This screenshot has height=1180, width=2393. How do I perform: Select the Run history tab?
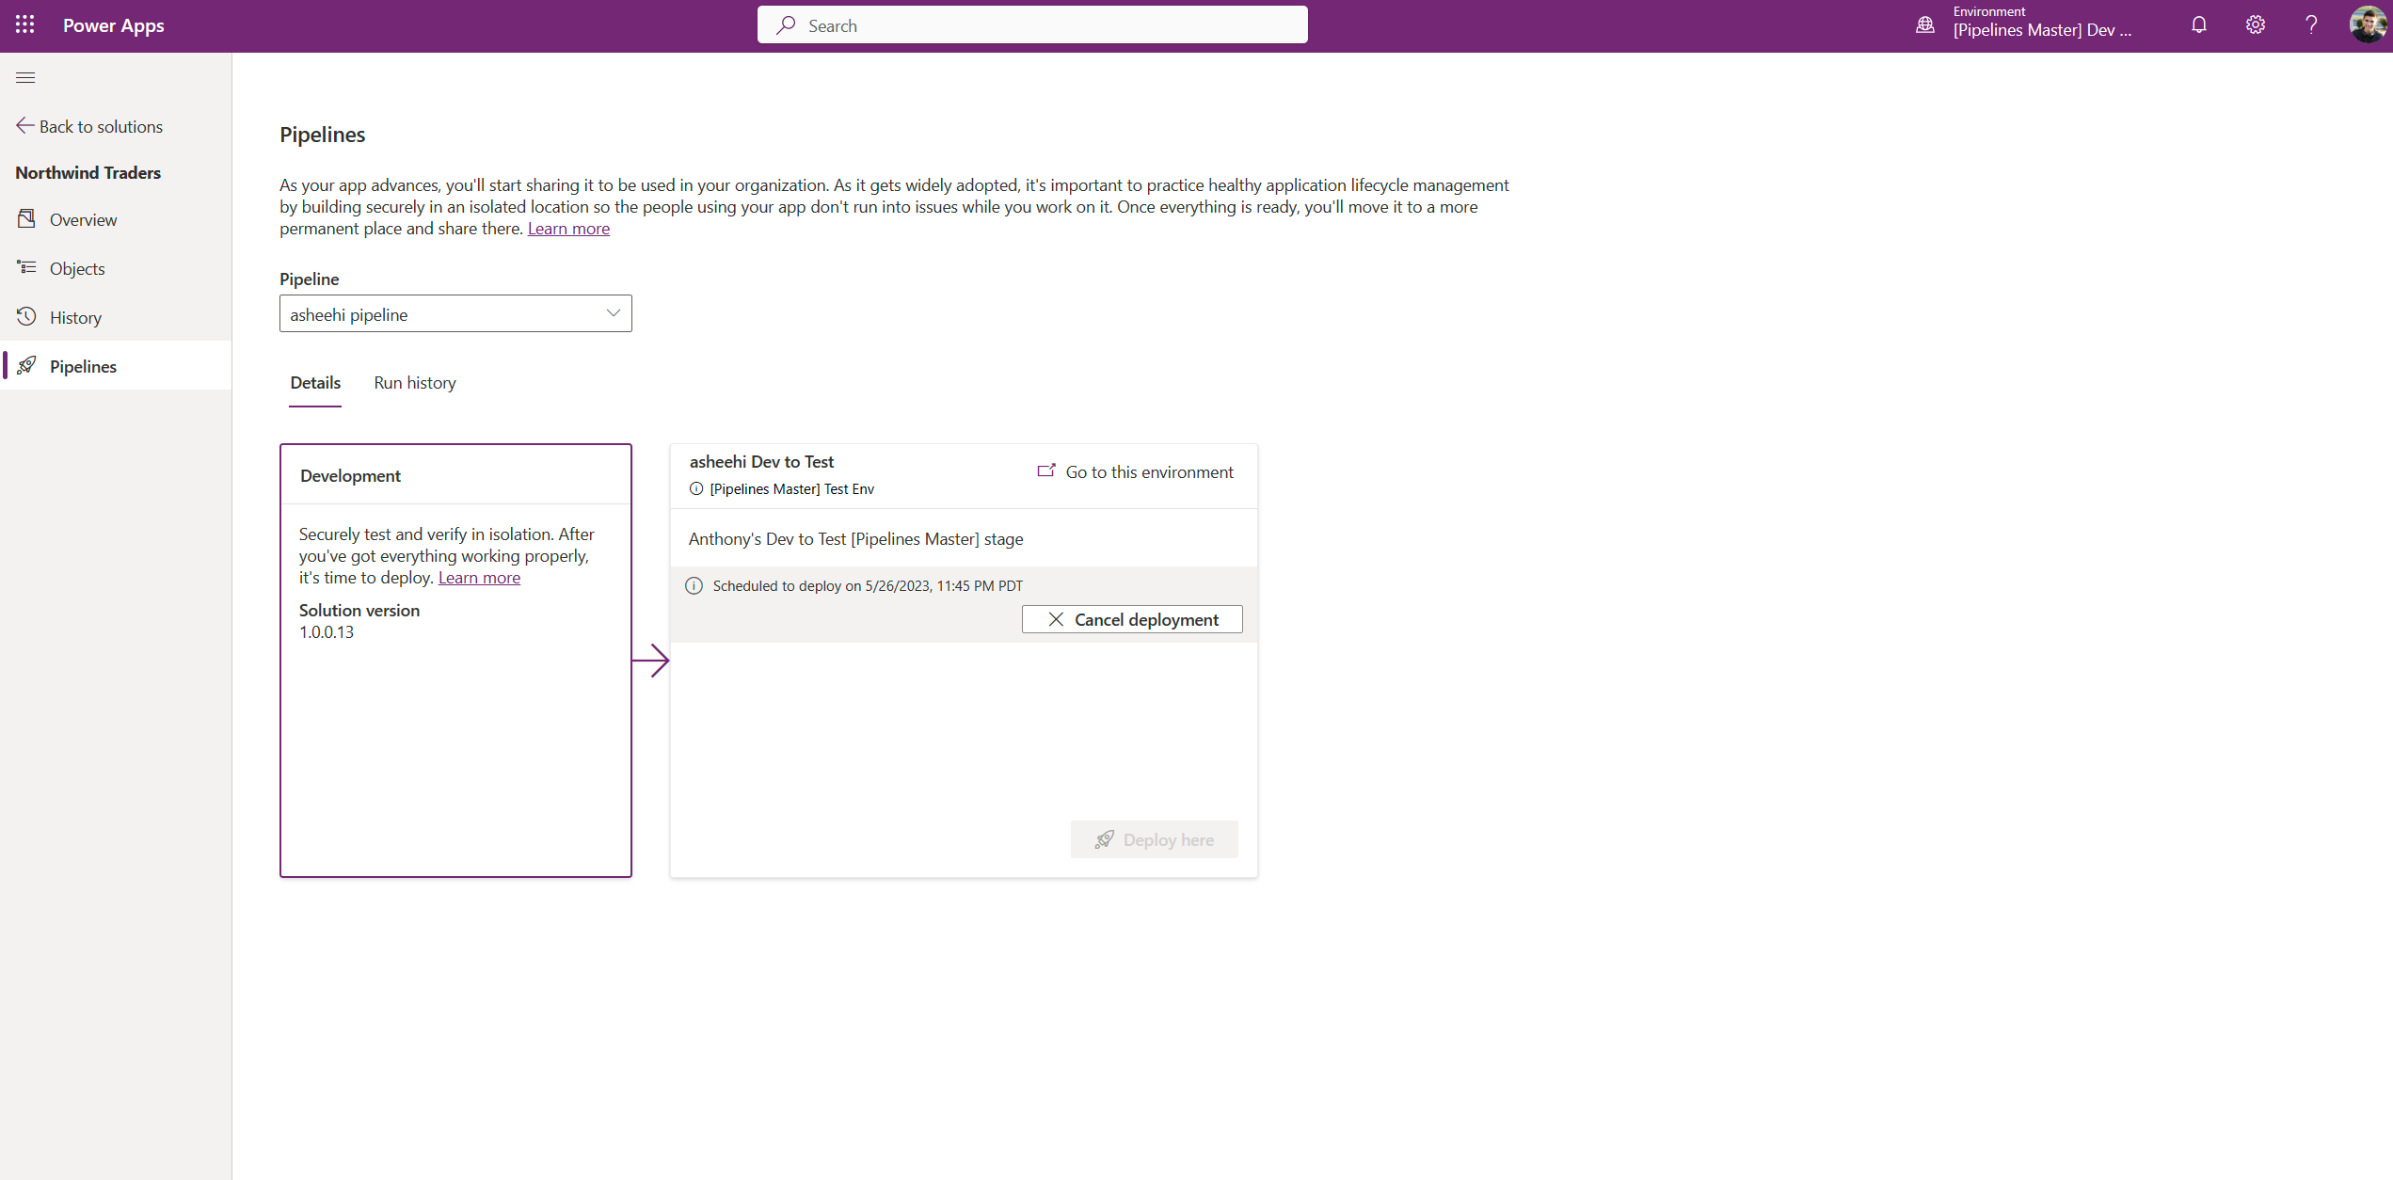coord(414,382)
